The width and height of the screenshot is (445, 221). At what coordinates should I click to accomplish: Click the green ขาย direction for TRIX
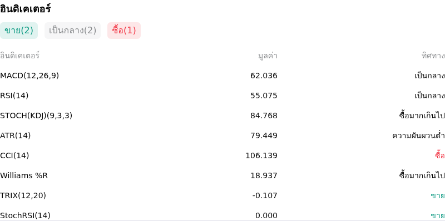coord(438,195)
